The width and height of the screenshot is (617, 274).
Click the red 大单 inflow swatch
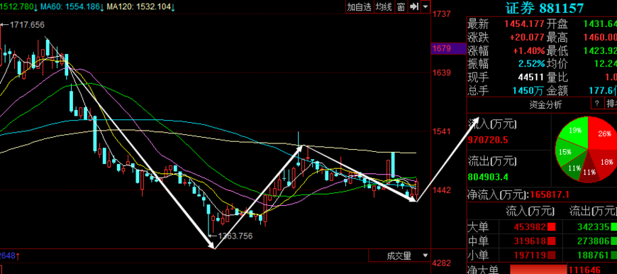coord(551,226)
